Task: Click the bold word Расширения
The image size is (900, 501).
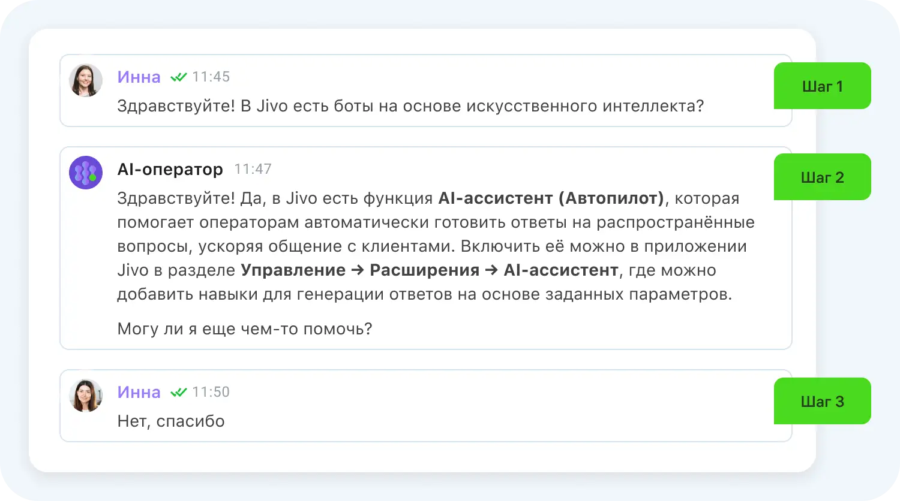Action: coord(425,270)
